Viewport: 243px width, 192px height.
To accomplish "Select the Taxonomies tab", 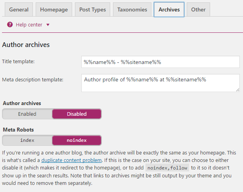I will [132, 9].
